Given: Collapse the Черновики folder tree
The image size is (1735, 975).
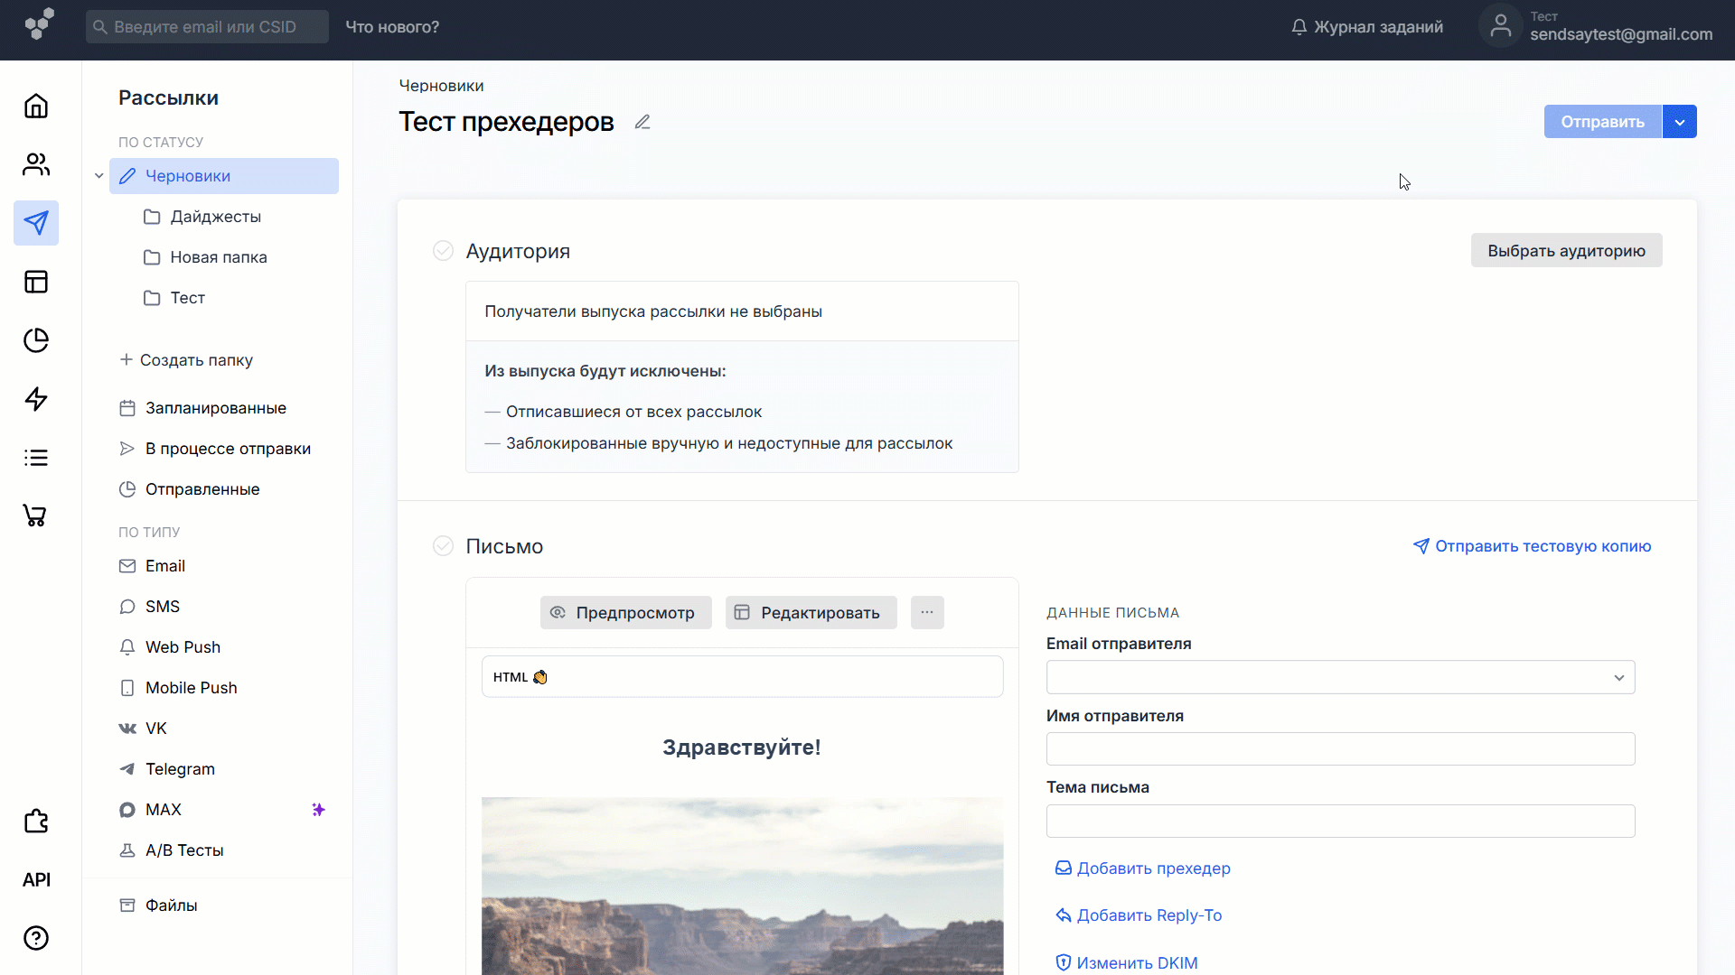Looking at the screenshot, I should click(99, 175).
